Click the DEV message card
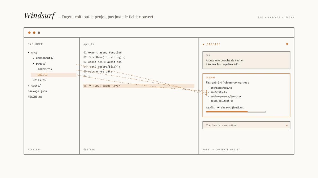The width and height of the screenshot is (318, 178). point(246,60)
